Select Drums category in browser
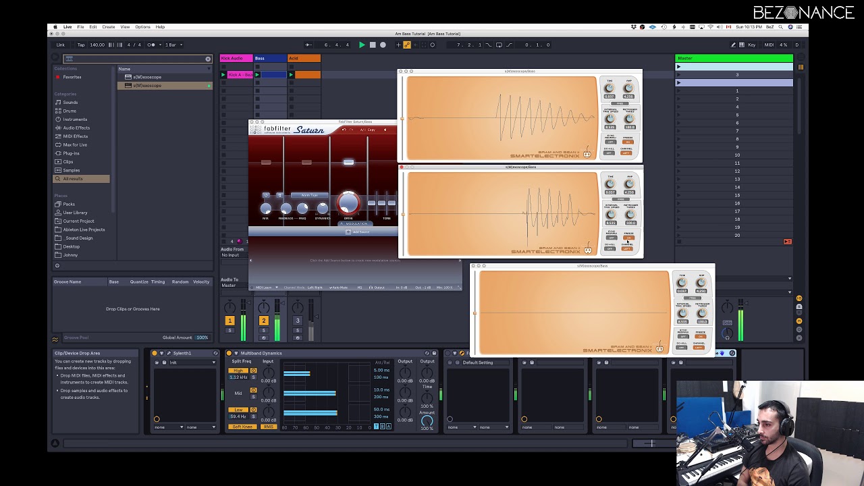 click(x=70, y=111)
